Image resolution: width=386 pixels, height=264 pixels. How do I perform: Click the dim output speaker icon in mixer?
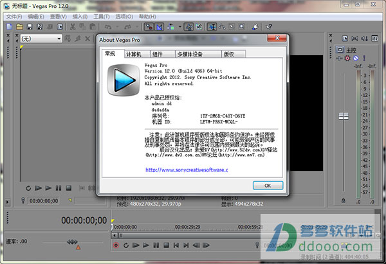point(365,39)
